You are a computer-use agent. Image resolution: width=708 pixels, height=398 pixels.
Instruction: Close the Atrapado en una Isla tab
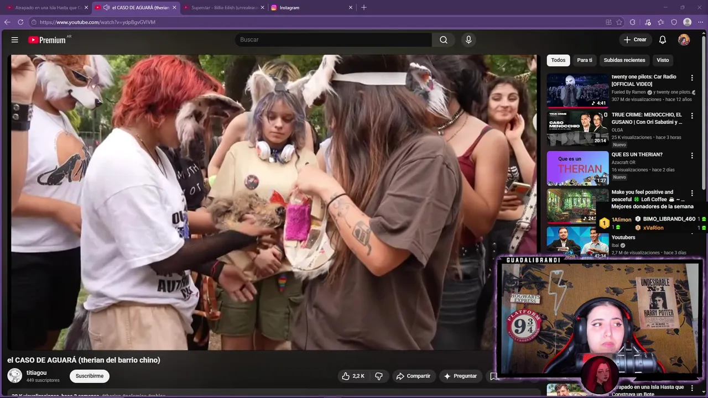(x=86, y=8)
